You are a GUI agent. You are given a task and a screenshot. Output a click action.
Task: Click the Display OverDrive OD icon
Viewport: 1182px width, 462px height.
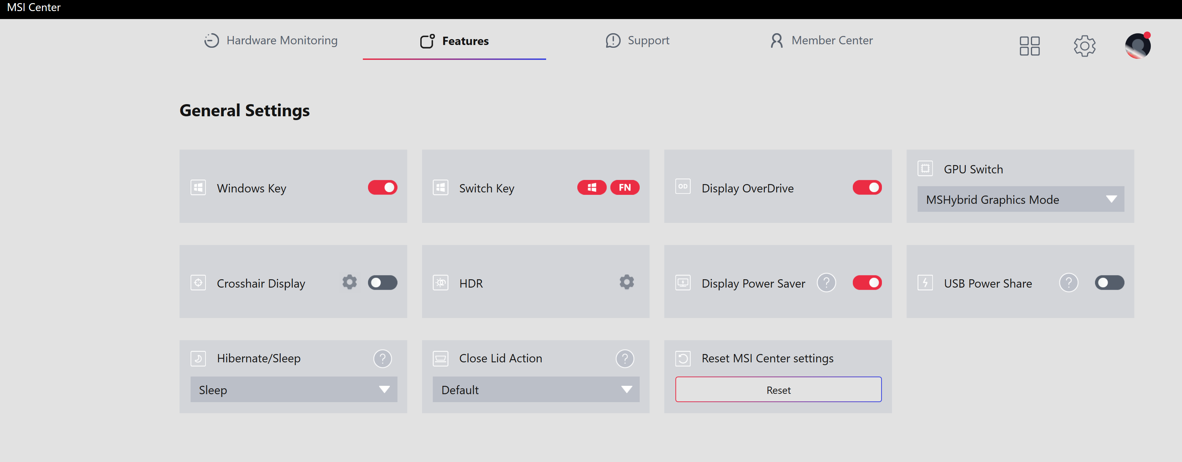[683, 187]
